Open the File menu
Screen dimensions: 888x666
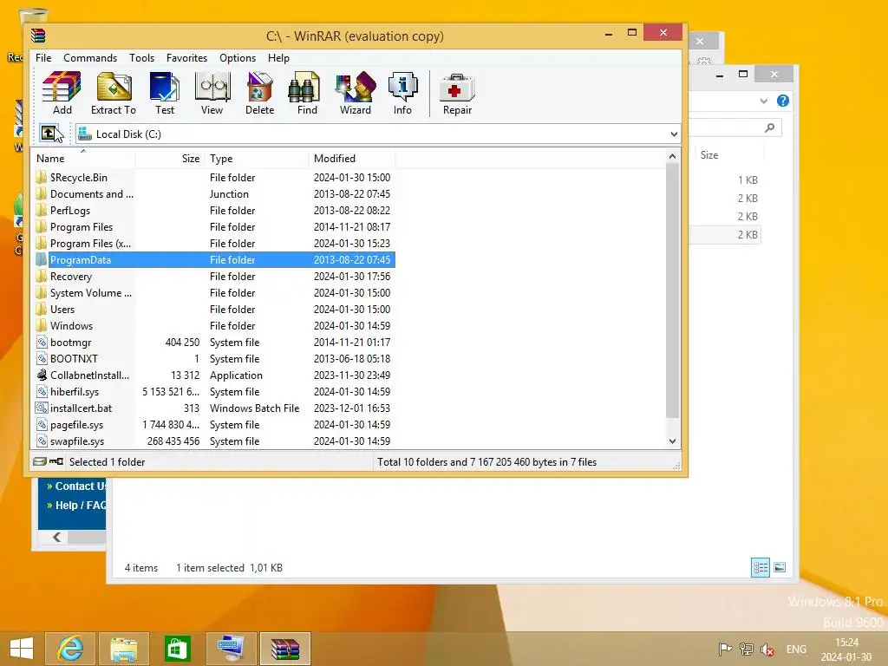(43, 58)
